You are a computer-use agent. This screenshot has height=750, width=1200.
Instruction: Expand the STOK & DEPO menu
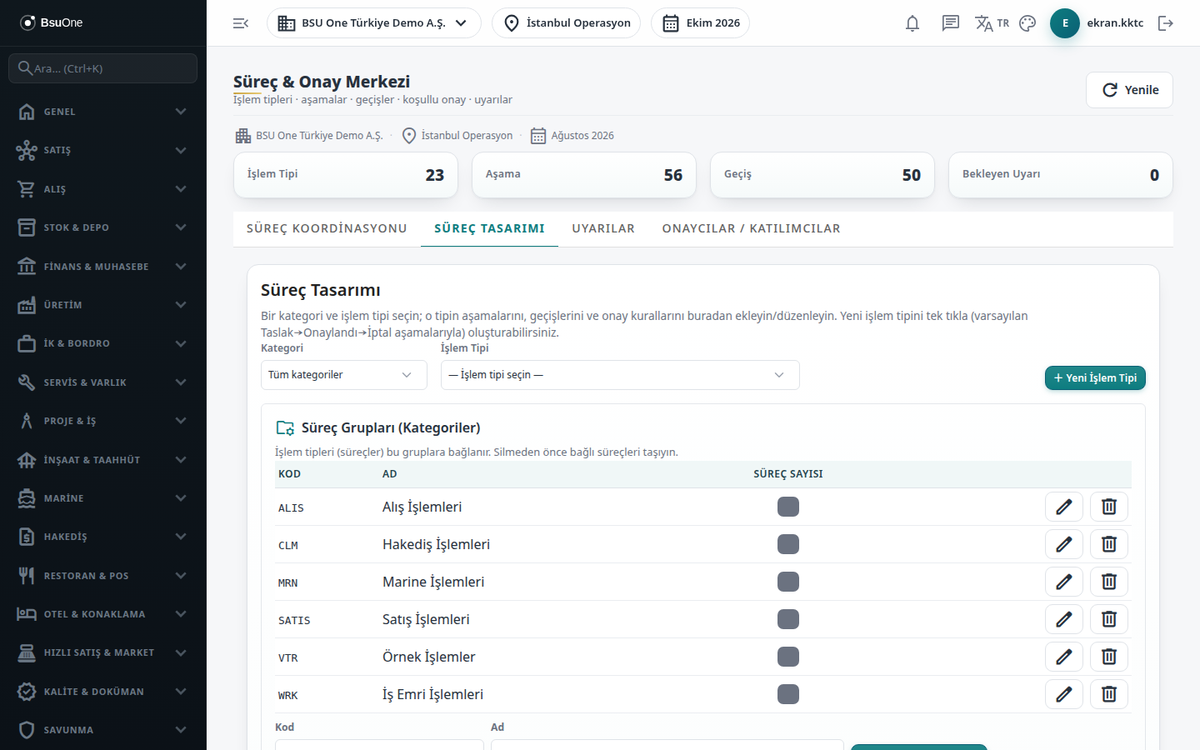(103, 227)
